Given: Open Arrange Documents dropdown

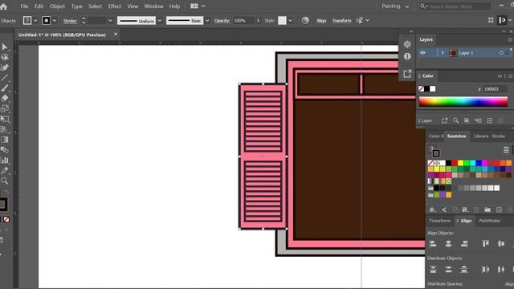Looking at the screenshot, I should tap(198, 6).
